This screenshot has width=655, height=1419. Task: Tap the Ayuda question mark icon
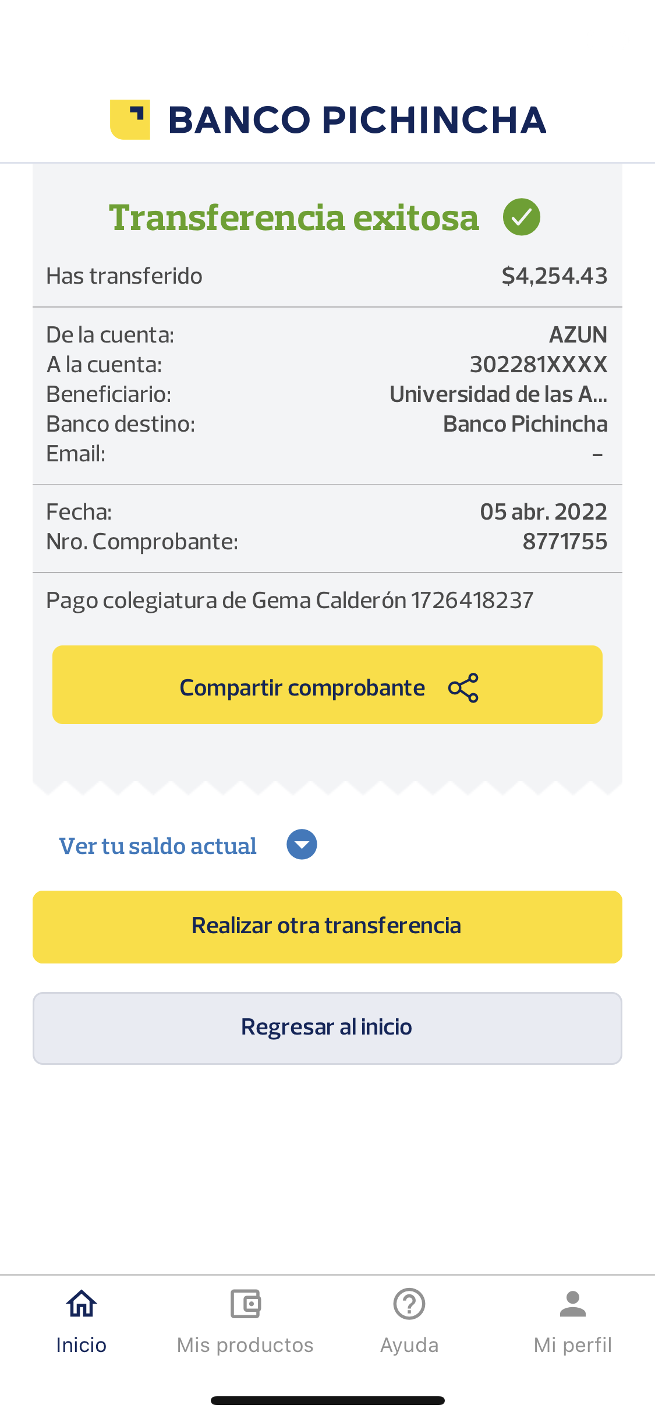(409, 1304)
